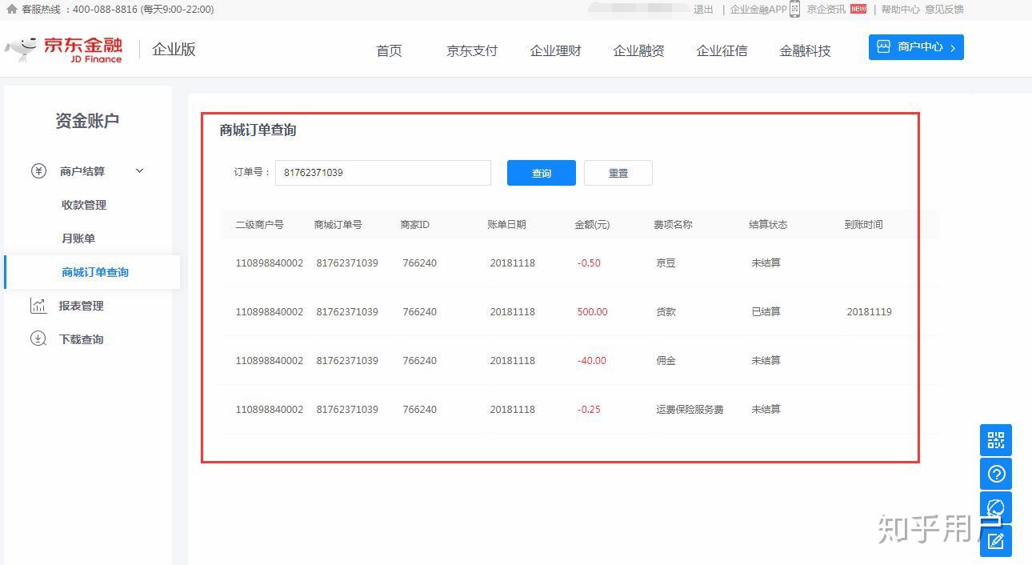Open 下载查询 in sidebar

[x=81, y=339]
